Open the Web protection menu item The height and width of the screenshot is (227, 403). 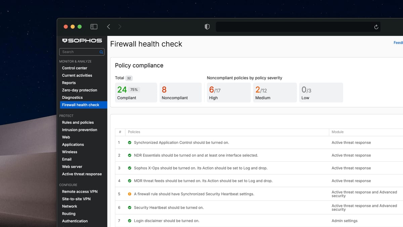66,137
